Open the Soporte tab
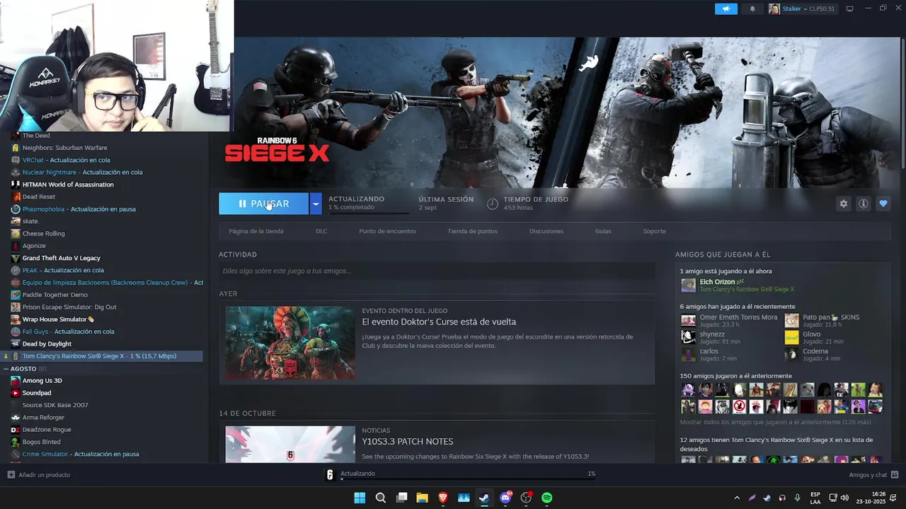 654,231
